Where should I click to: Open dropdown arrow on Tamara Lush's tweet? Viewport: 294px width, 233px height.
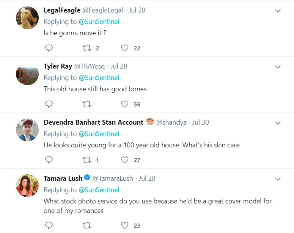(278, 179)
